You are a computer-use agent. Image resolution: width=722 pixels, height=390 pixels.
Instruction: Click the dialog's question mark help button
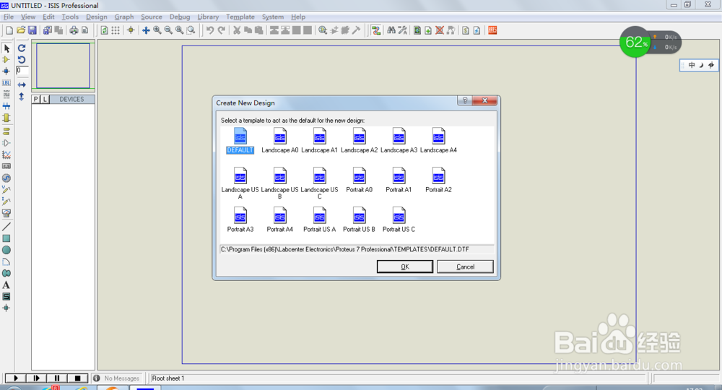[x=465, y=100]
